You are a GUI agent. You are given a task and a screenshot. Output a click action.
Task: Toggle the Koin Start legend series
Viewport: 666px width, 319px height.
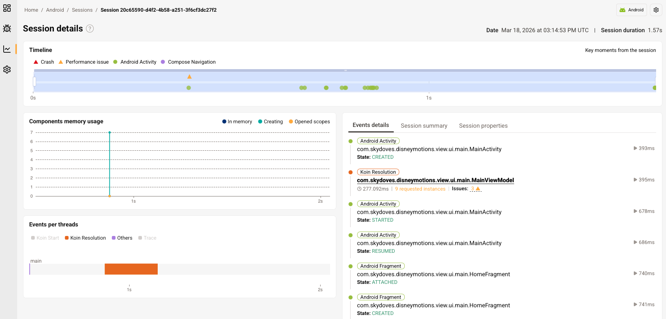(x=45, y=238)
